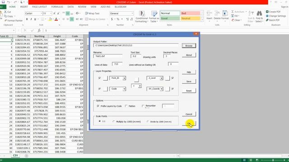This screenshot has height=162, width=289.
Task: Decrease font size with the small A icon
Action: [x=58, y=13]
